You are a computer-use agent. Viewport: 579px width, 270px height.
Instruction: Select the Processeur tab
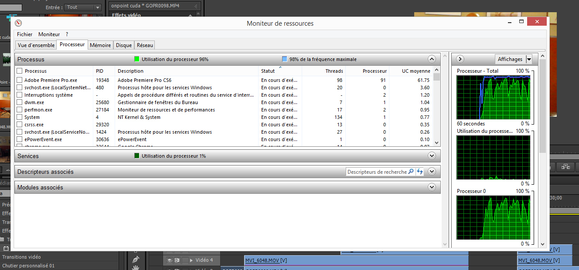(72, 44)
